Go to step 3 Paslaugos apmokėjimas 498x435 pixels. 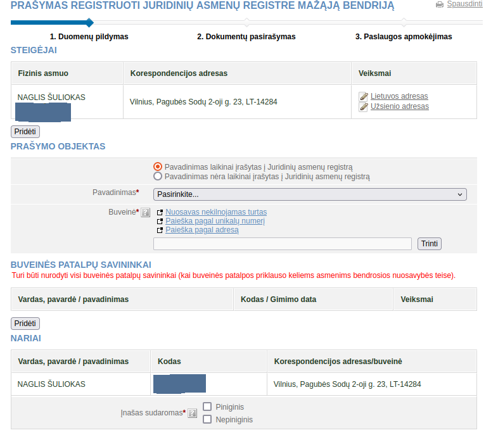coord(404,37)
